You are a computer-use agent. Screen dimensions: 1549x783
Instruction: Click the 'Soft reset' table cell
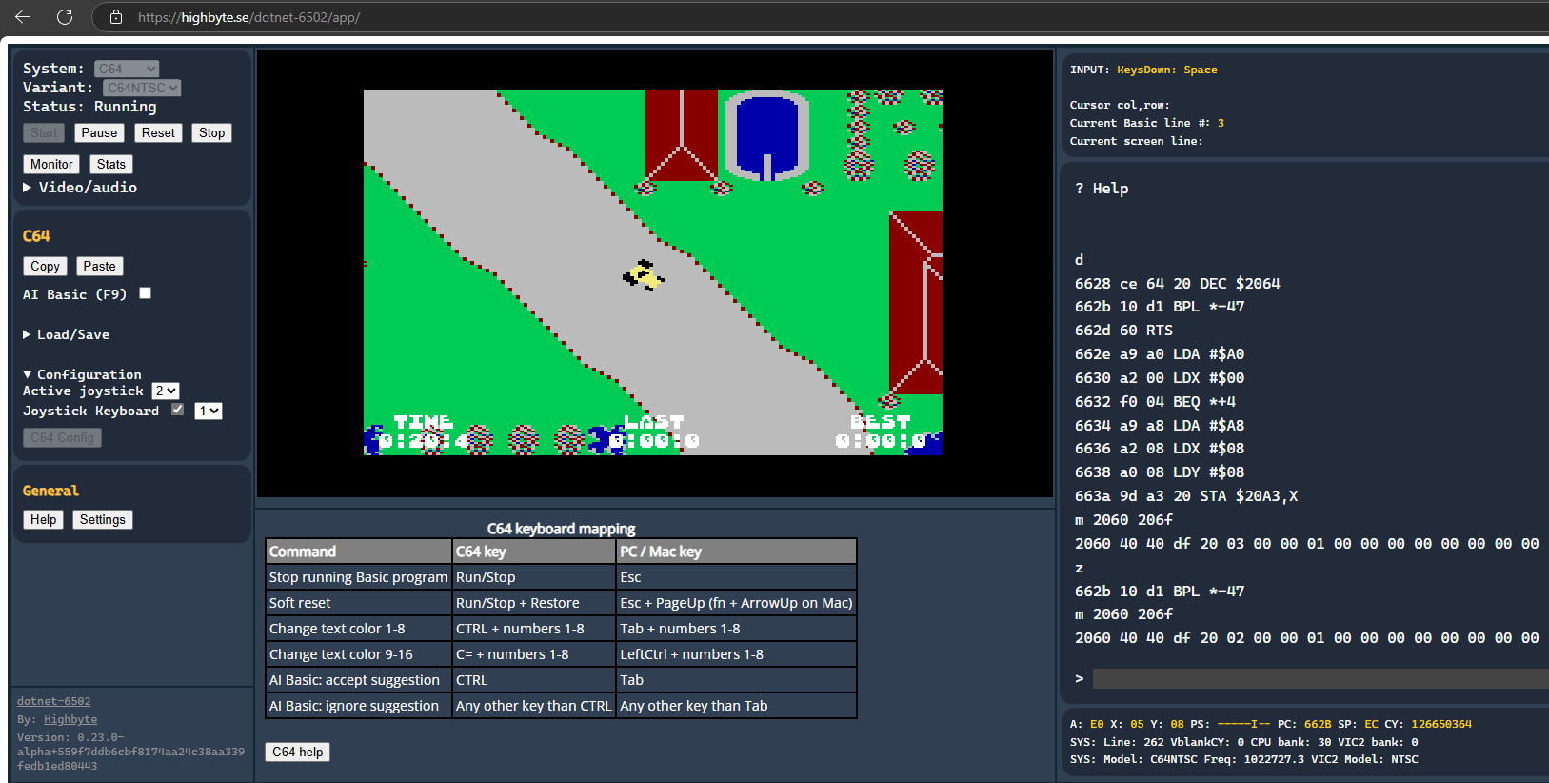pos(359,603)
